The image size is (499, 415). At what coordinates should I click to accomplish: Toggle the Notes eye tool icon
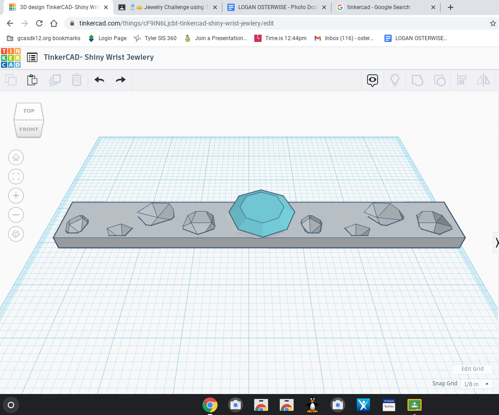(373, 80)
